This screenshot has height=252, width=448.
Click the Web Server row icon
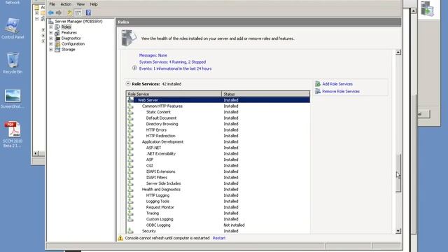(x=131, y=99)
